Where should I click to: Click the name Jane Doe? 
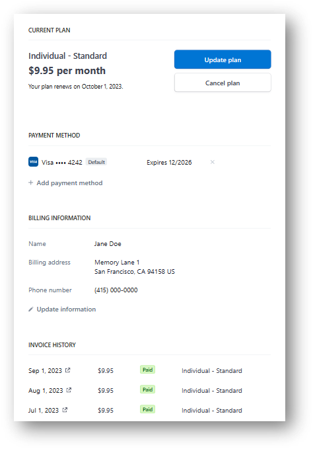click(x=108, y=244)
